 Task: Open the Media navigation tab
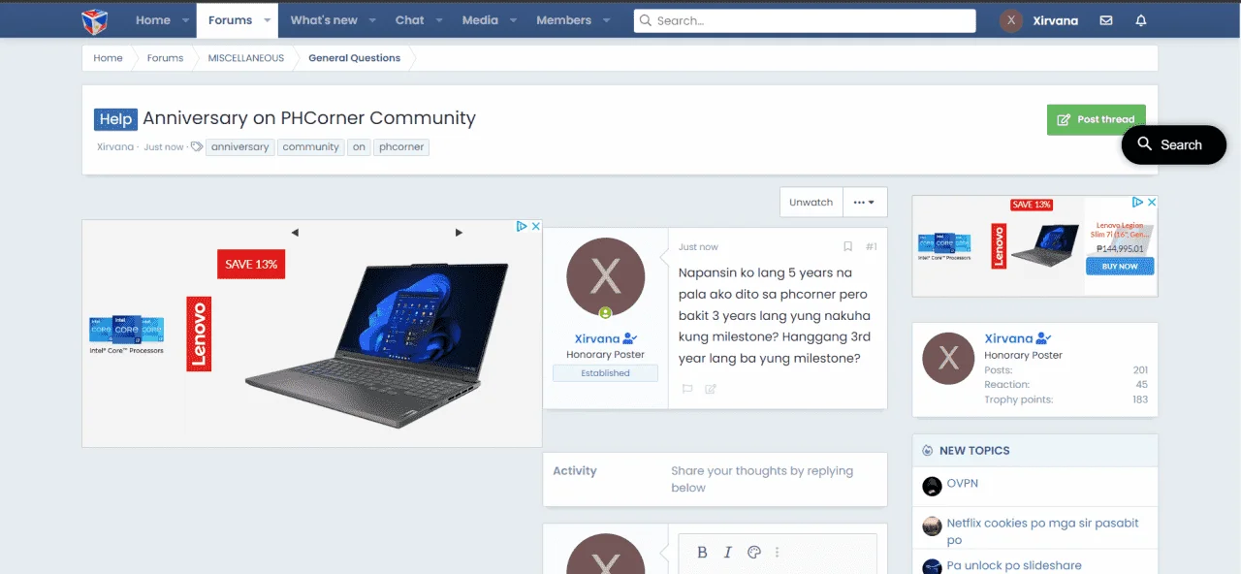480,20
